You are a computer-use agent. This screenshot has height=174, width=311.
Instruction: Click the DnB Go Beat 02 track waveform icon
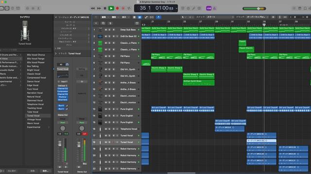100,36
